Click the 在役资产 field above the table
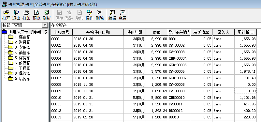This screenshot has height=122, width=261. tap(155, 25)
